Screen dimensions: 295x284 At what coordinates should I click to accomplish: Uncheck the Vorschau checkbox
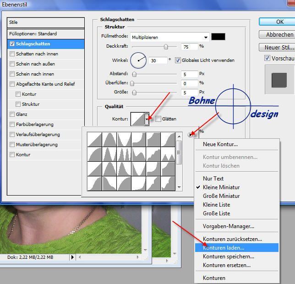point(267,59)
